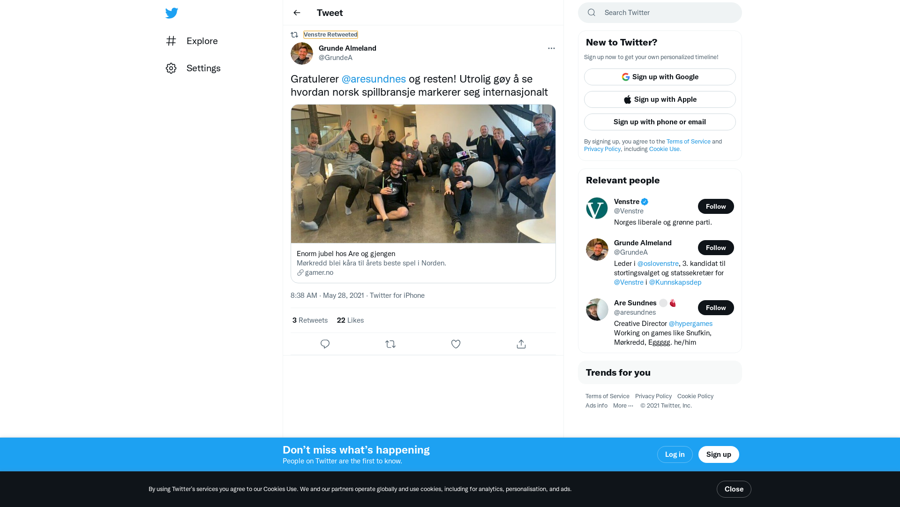Open the Cookie Use link in signup box
900x507 pixels.
tap(665, 149)
